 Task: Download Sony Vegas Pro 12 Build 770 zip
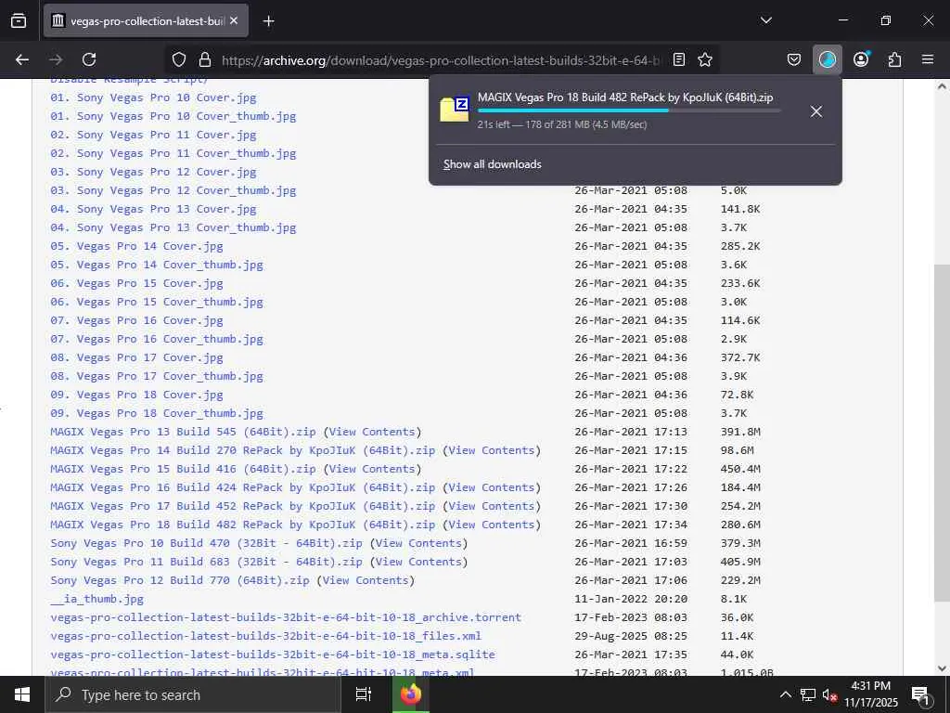coord(180,581)
